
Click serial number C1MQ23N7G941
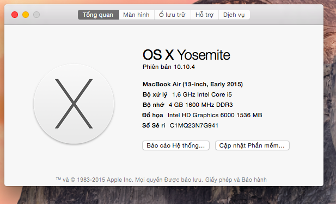pyautogui.click(x=194, y=125)
